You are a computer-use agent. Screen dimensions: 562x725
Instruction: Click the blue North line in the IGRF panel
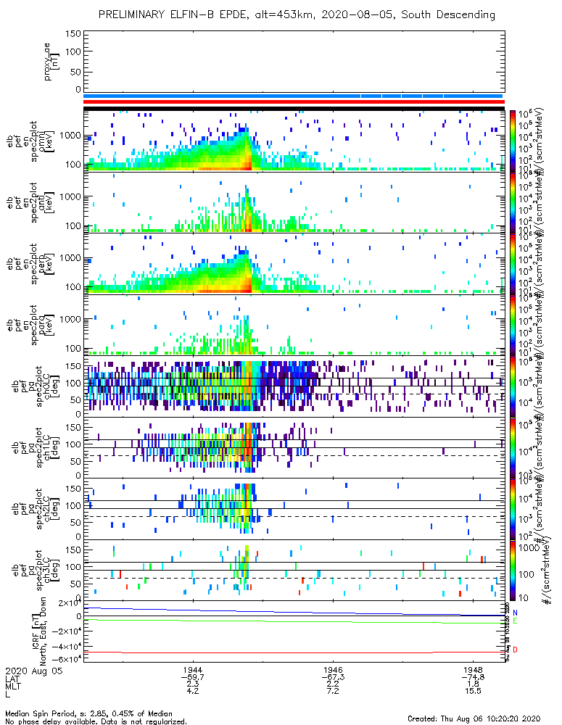coord(294,611)
